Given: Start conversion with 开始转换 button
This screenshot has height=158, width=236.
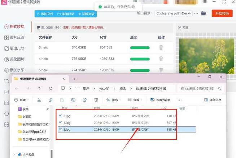Looking at the screenshot, I should pos(222,14).
